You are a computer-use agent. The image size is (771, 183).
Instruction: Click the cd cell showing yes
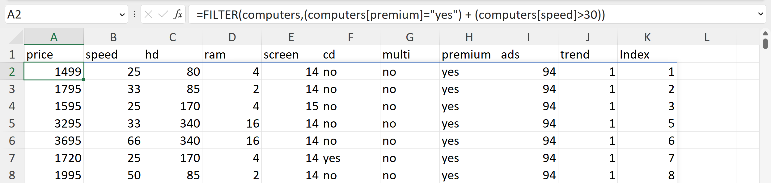pos(350,158)
